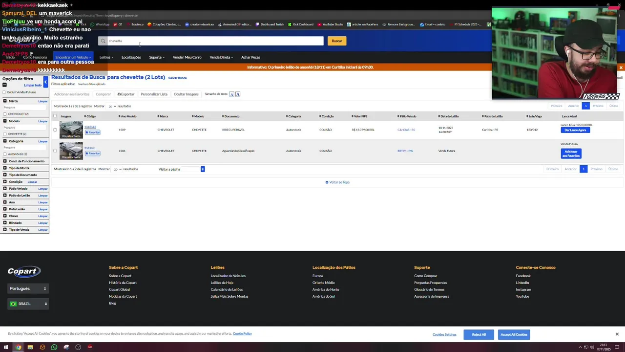Open the bottom Mostrar 20 results dropdown
The height and width of the screenshot is (352, 625).
(x=117, y=169)
